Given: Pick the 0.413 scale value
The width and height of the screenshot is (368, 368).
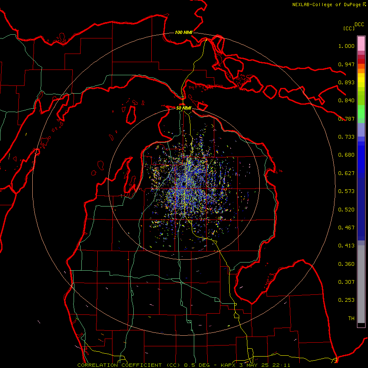Looking at the screenshot, I should 346,246.
